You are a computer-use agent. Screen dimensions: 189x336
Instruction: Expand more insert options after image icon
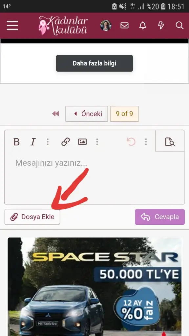[97, 142]
